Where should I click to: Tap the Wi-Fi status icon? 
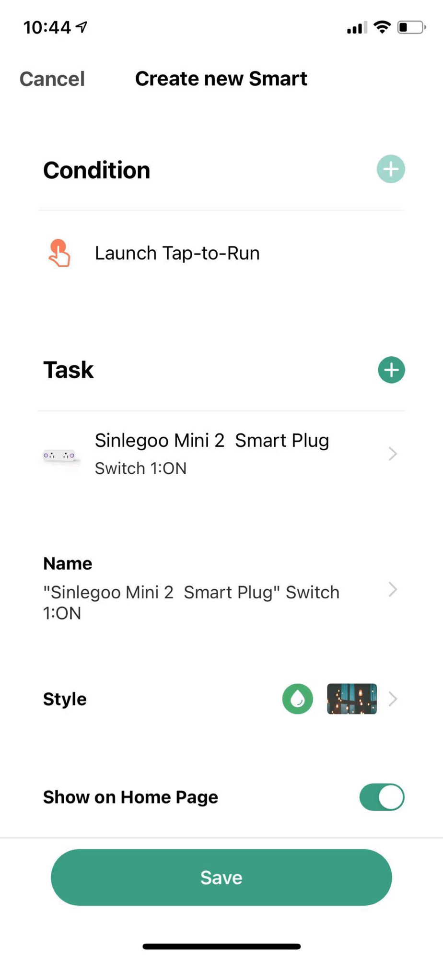(382, 27)
